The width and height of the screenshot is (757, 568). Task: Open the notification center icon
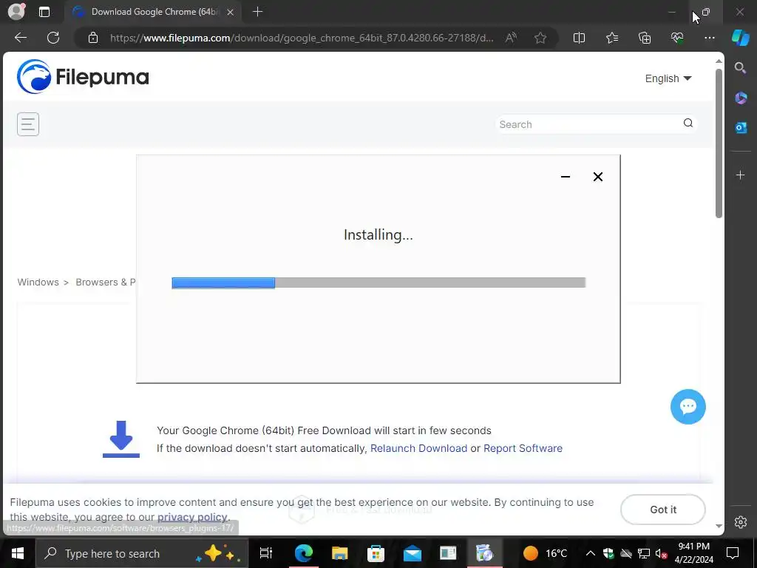tap(733, 553)
